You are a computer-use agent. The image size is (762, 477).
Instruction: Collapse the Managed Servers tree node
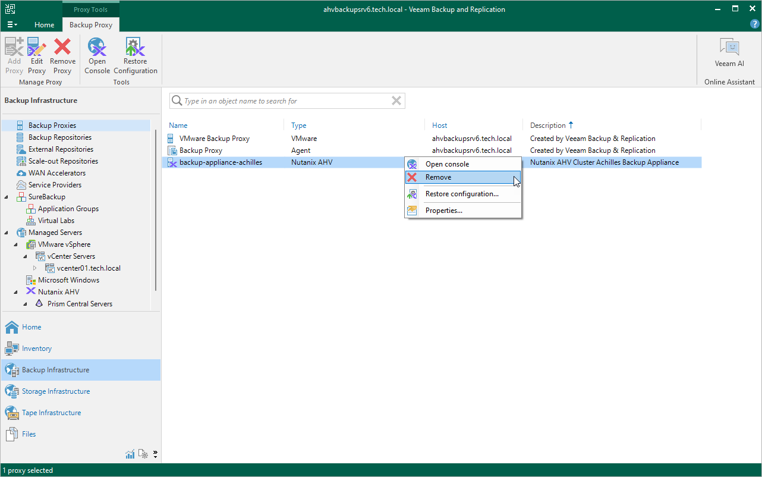(x=7, y=233)
